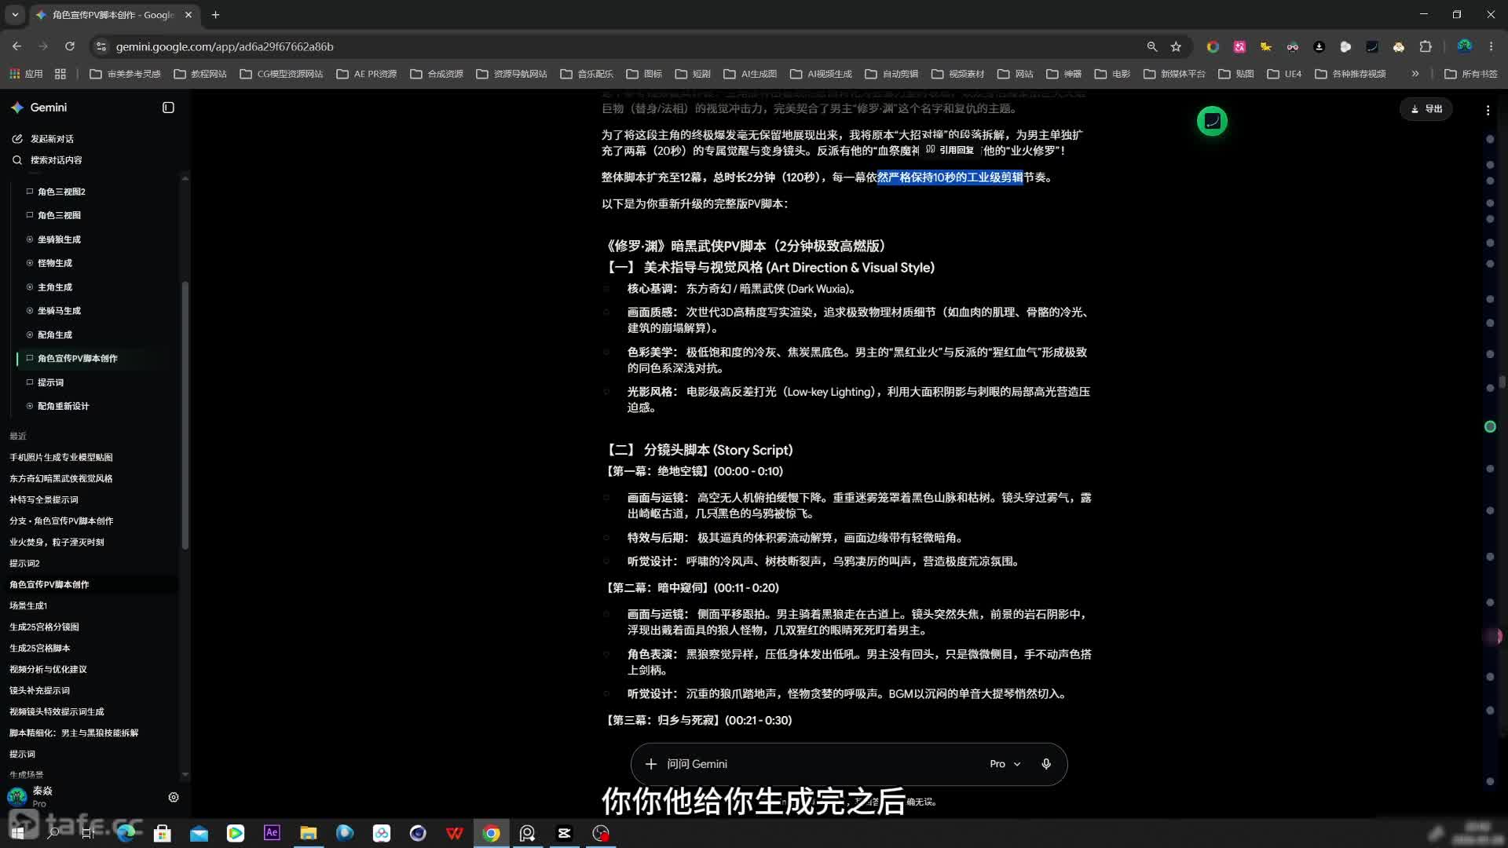The image size is (1508, 848).
Task: Open the 配角生成 item
Action: point(55,334)
